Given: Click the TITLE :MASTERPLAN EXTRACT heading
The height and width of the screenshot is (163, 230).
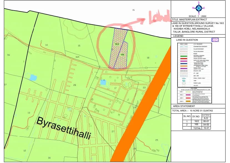Looking at the screenshot, I should tap(189, 20).
